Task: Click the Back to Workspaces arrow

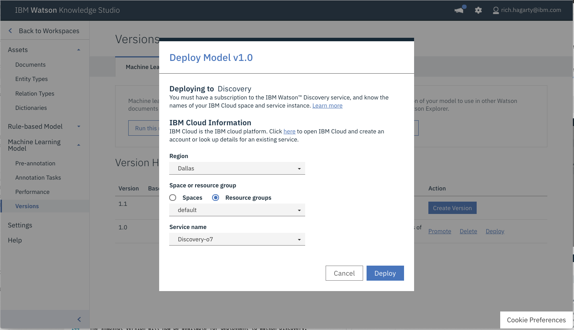Action: point(10,31)
